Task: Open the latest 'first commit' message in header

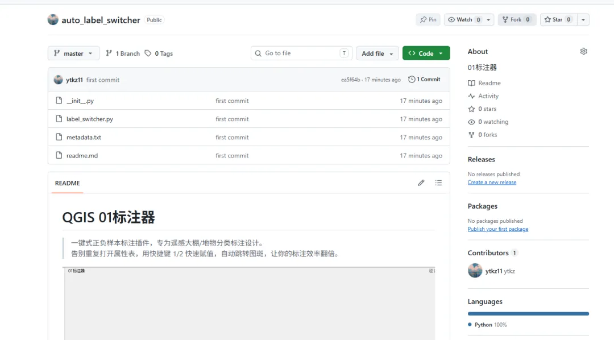Action: 102,80
